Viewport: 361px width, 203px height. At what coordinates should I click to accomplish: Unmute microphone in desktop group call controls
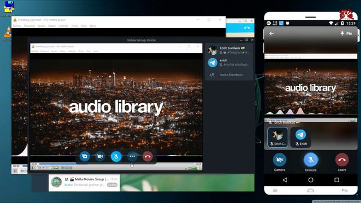116,157
